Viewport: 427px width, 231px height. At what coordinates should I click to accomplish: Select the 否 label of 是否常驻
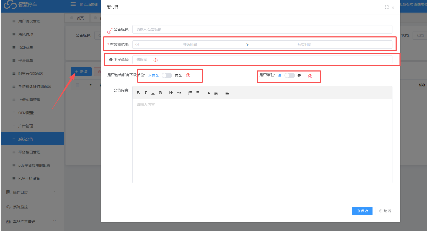pyautogui.click(x=280, y=75)
